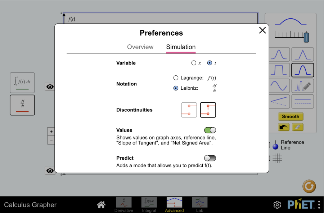Close the Preferences dialog
Viewport: 324px width, 213px height.
262,30
